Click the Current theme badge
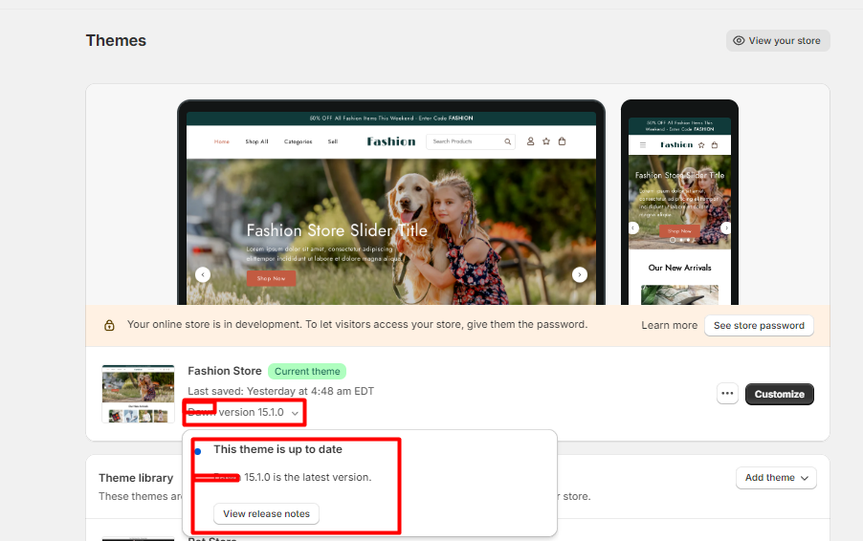Viewport: 863px width, 541px height. [307, 371]
